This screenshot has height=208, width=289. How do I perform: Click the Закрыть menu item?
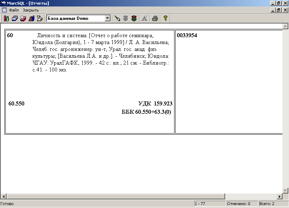point(31,10)
